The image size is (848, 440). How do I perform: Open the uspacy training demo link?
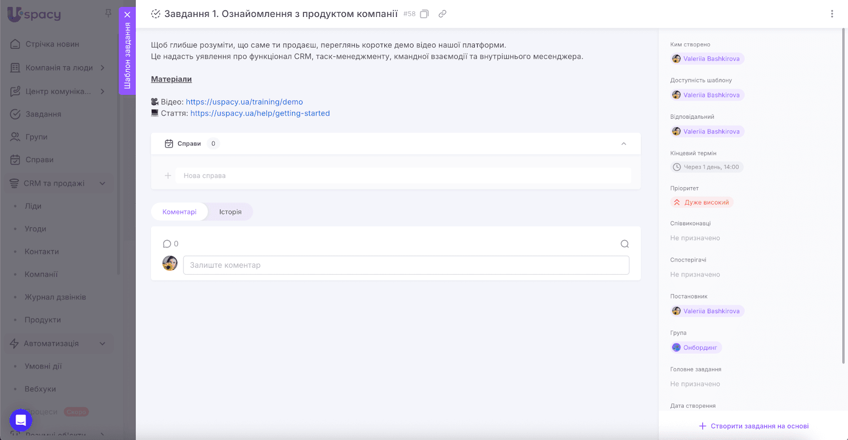pos(244,102)
